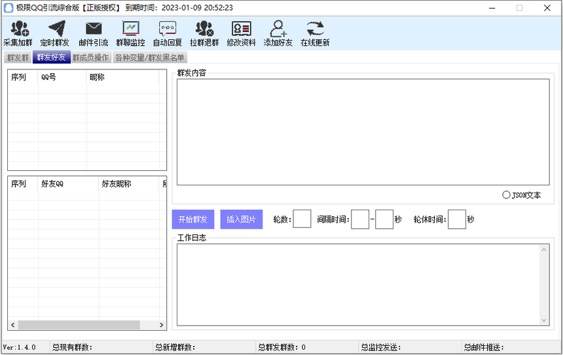Click the 序列 header in QQ号 table
Screen dimensions: 563x355
(23, 77)
